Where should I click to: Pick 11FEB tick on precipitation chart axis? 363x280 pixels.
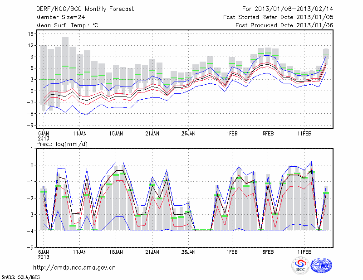304,251
